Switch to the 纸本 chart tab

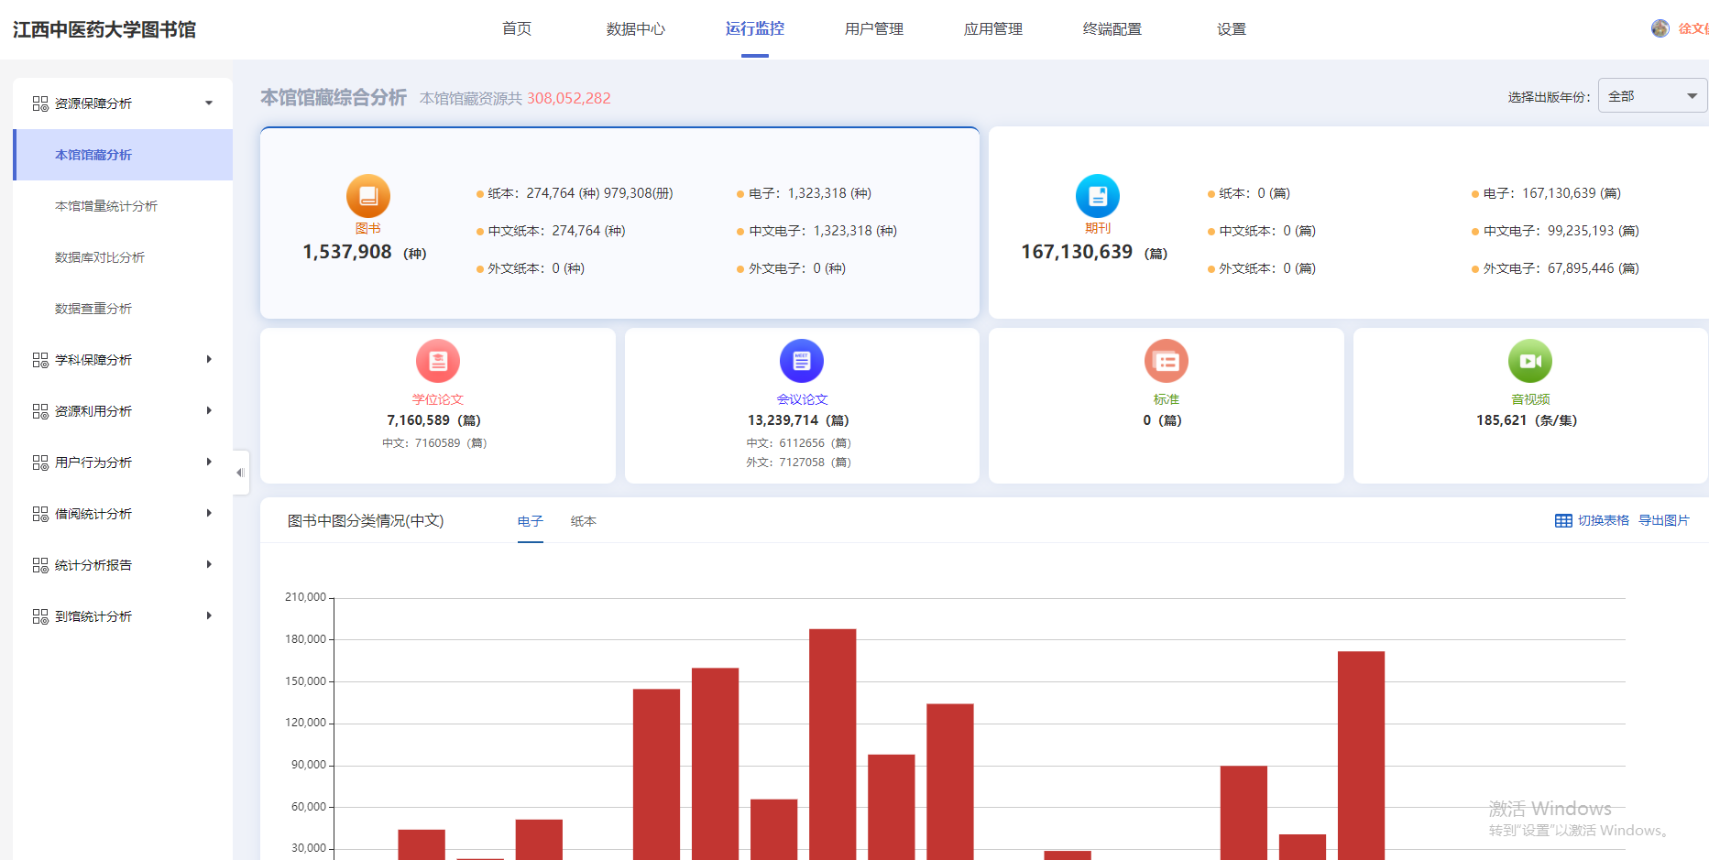pos(583,521)
